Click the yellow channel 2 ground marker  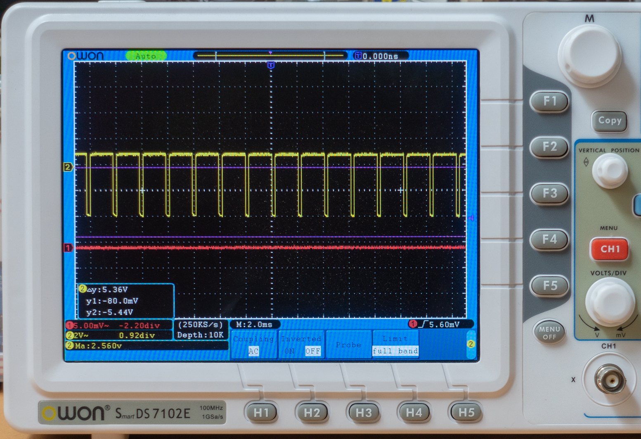[x=68, y=167]
